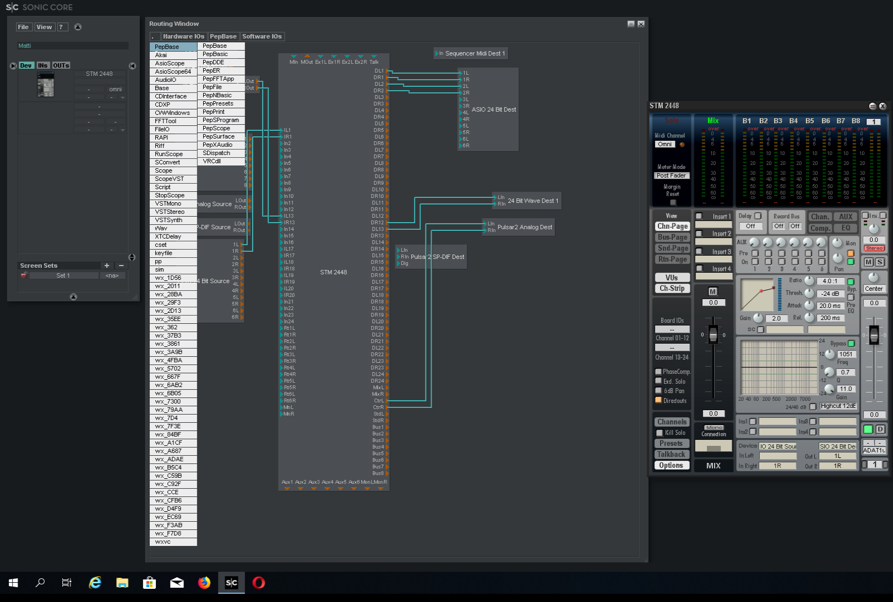Switch to the Hardware IOs tab in the Routing Window
The width and height of the screenshot is (893, 602).
point(183,36)
